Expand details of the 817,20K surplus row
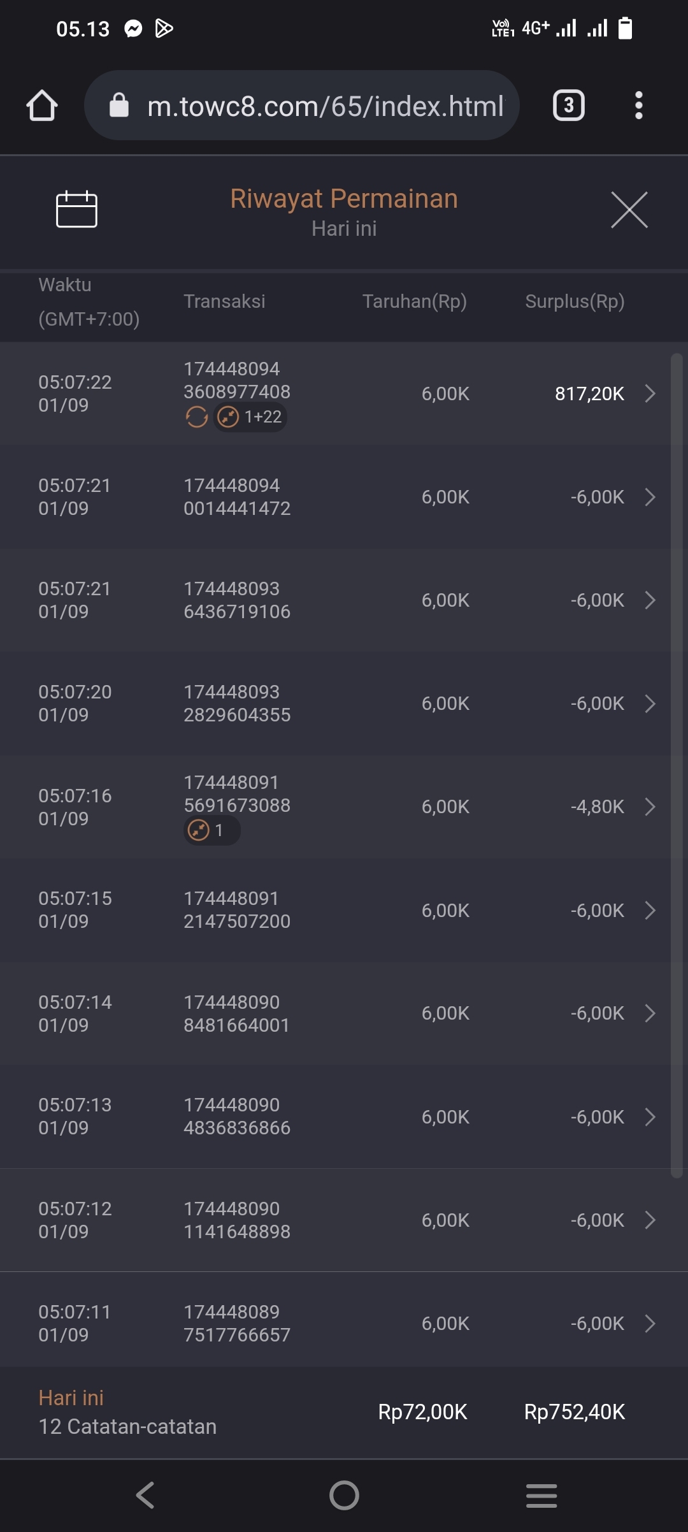This screenshot has width=688, height=1532. [650, 393]
